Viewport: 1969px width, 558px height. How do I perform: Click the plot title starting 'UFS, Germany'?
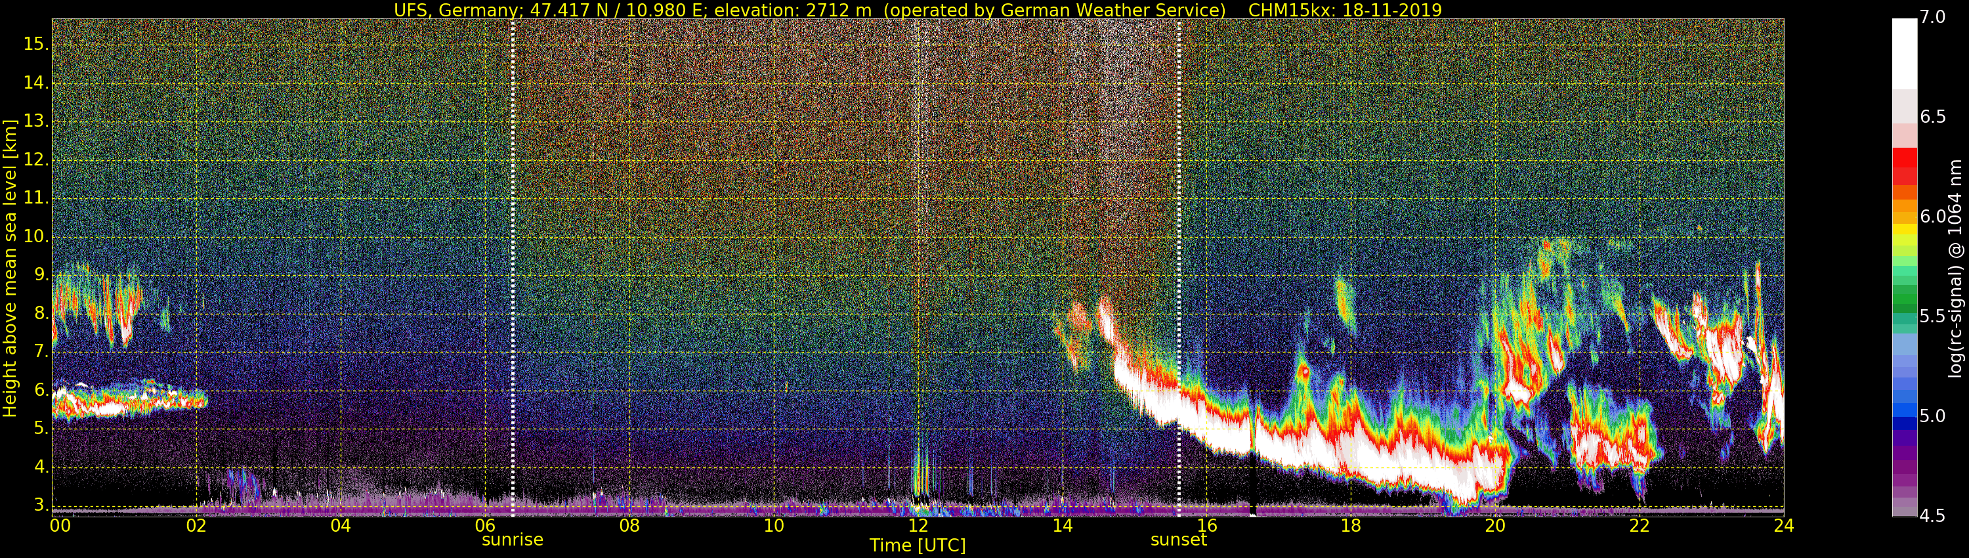tap(918, 10)
